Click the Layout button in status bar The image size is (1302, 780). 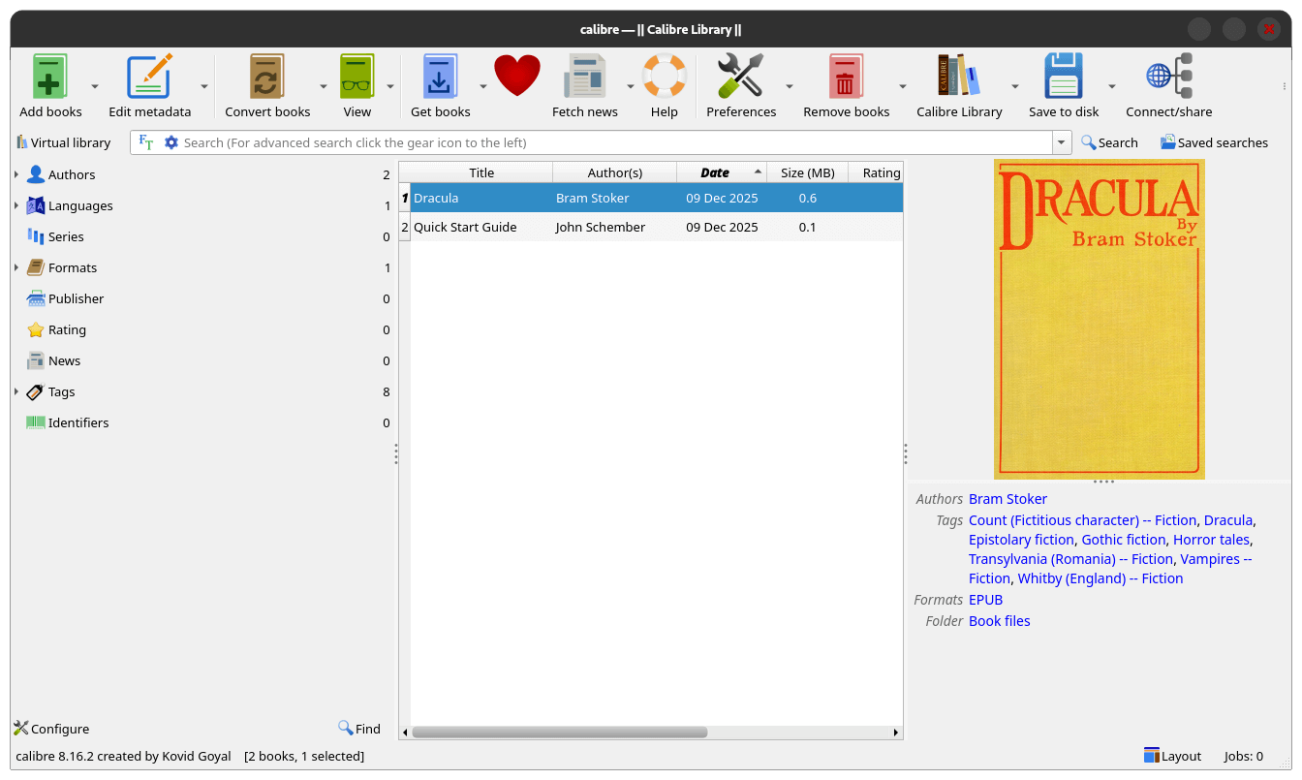pyautogui.click(x=1172, y=756)
